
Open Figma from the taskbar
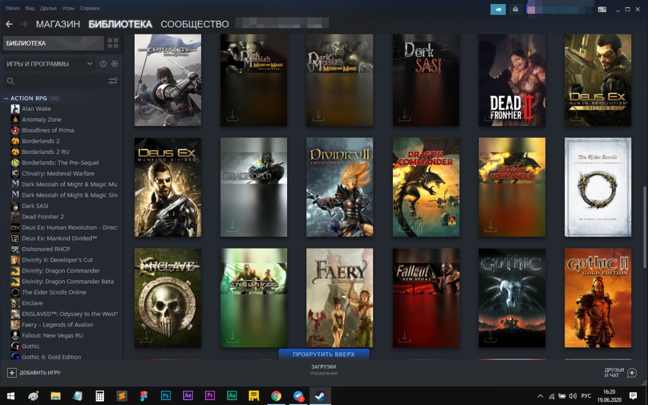pos(144,396)
